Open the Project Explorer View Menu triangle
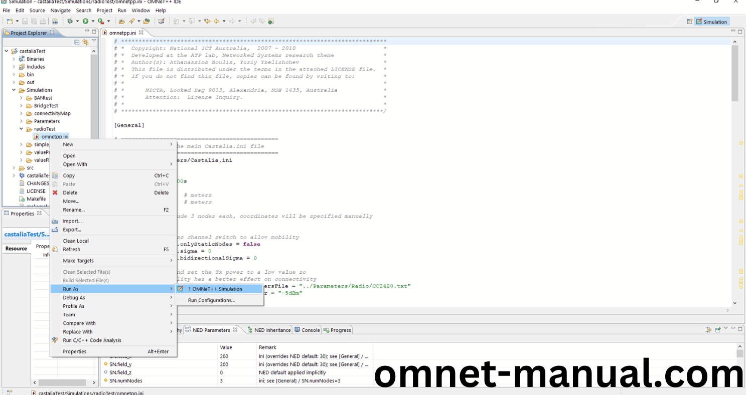This screenshot has height=395, width=746. pyautogui.click(x=94, y=42)
